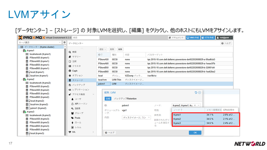
Task: Select the local-lvm row in the storage table
Action: click(x=165, y=80)
